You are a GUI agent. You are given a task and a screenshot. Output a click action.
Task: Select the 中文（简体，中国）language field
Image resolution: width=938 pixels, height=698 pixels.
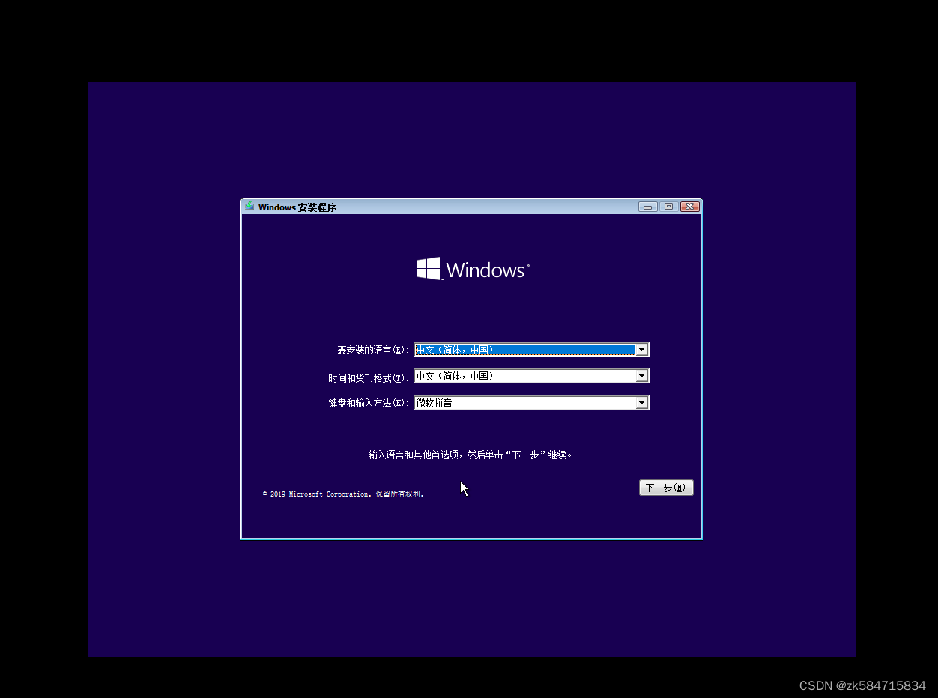point(531,350)
